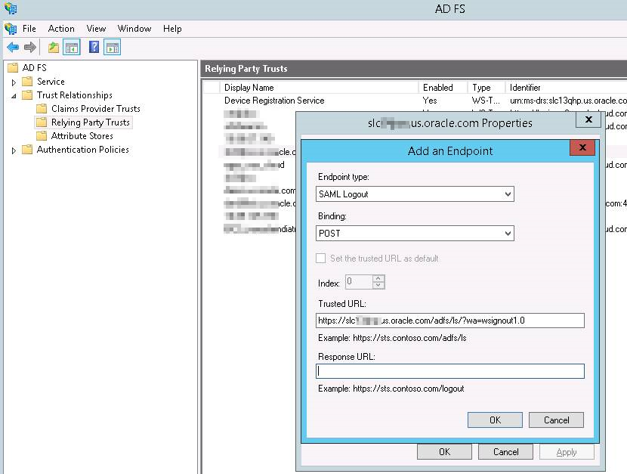The image size is (627, 474).
Task: Click the Trusted URL input field
Action: [450, 321]
